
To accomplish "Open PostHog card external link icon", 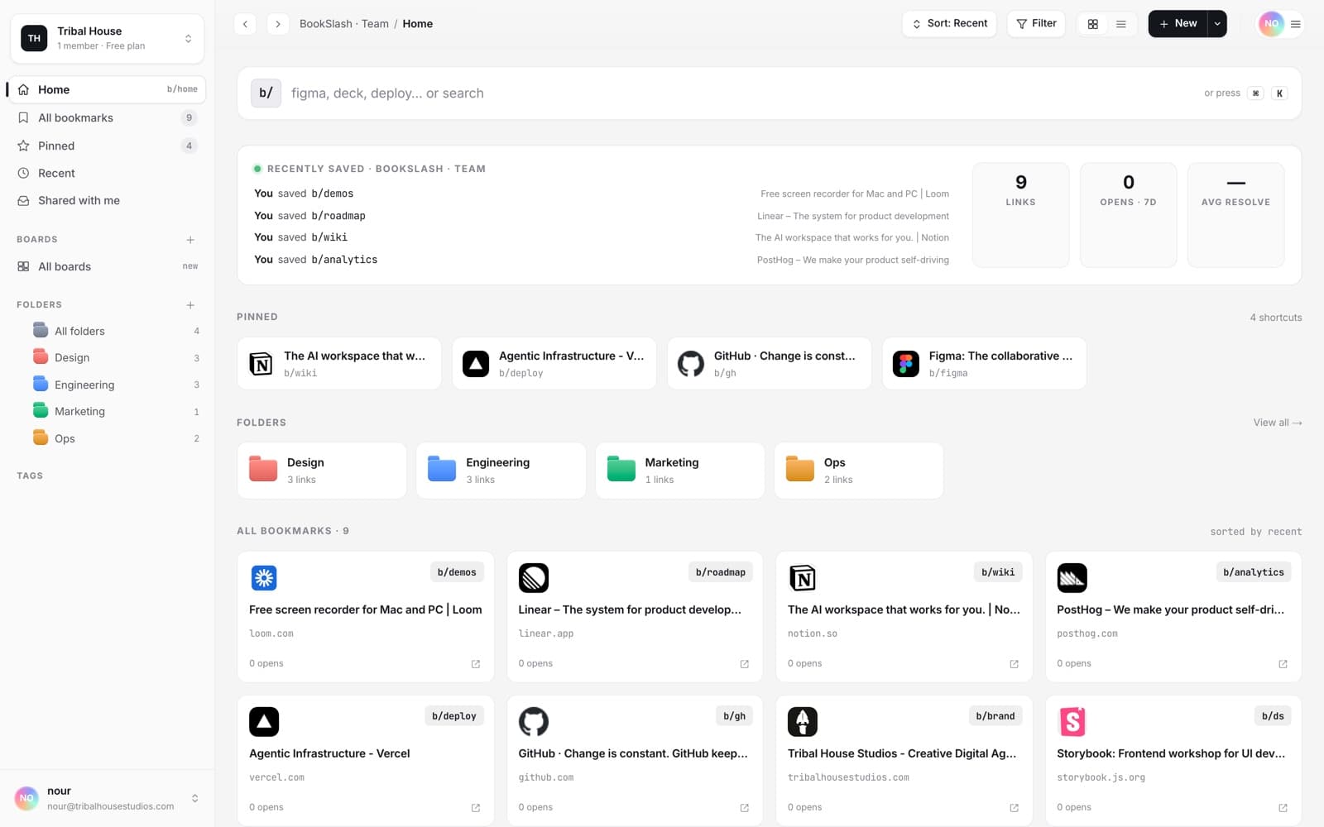I will pos(1283,664).
